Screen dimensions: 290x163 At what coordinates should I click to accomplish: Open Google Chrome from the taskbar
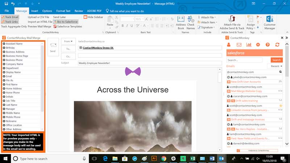(163, 159)
